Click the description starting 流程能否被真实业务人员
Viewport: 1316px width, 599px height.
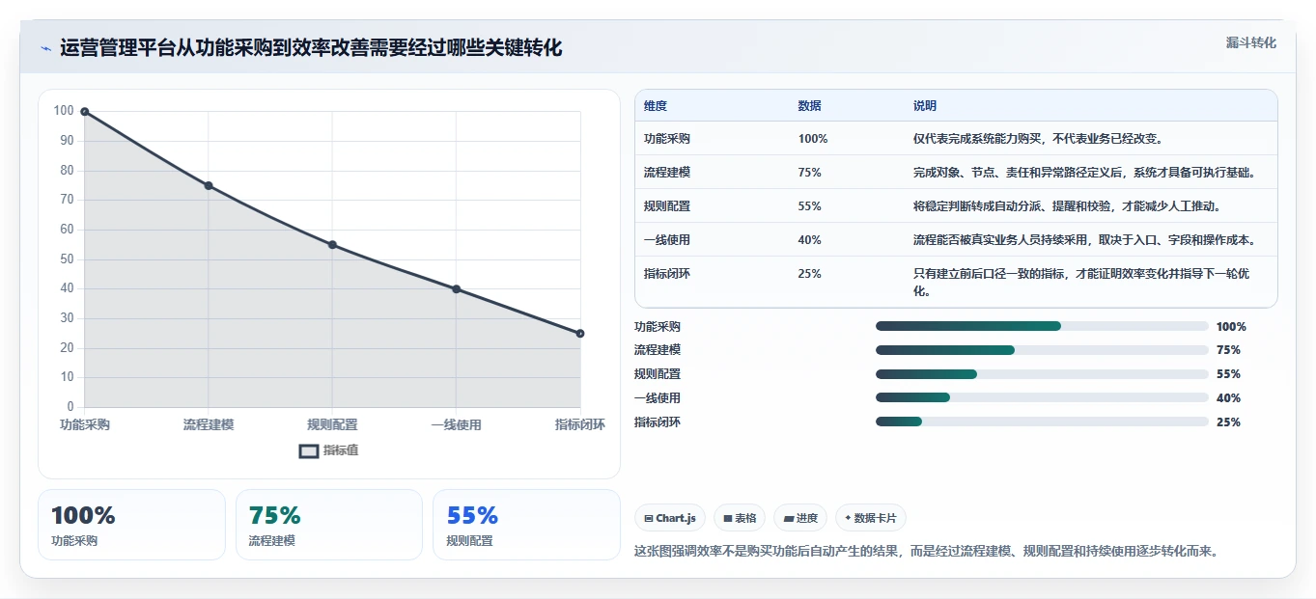[1083, 240]
